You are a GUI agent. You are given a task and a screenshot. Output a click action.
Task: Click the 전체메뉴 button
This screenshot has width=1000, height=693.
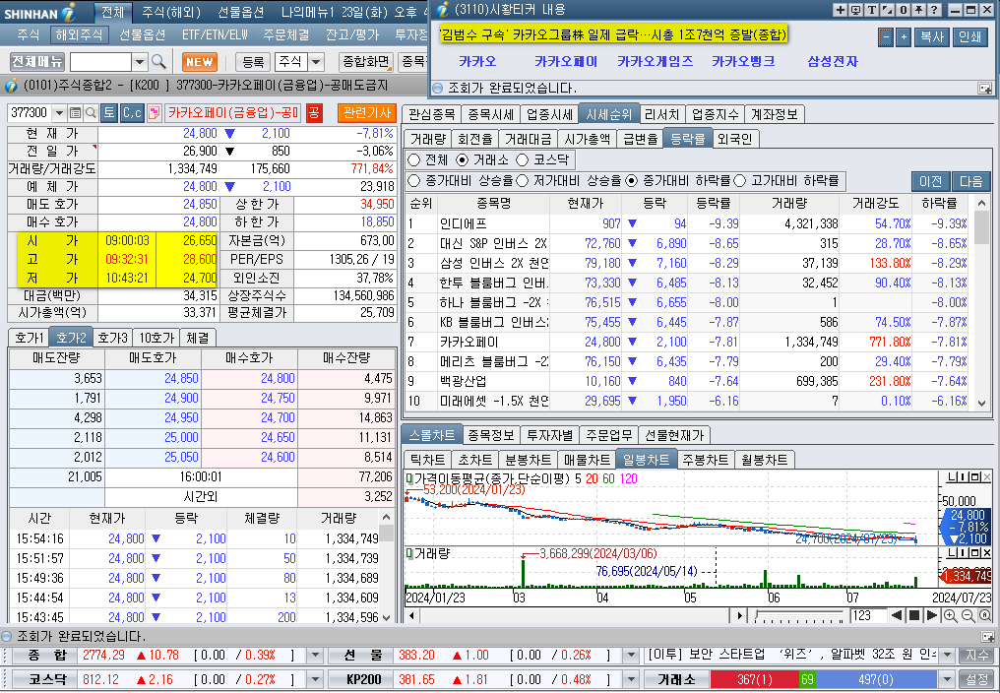(x=37, y=62)
